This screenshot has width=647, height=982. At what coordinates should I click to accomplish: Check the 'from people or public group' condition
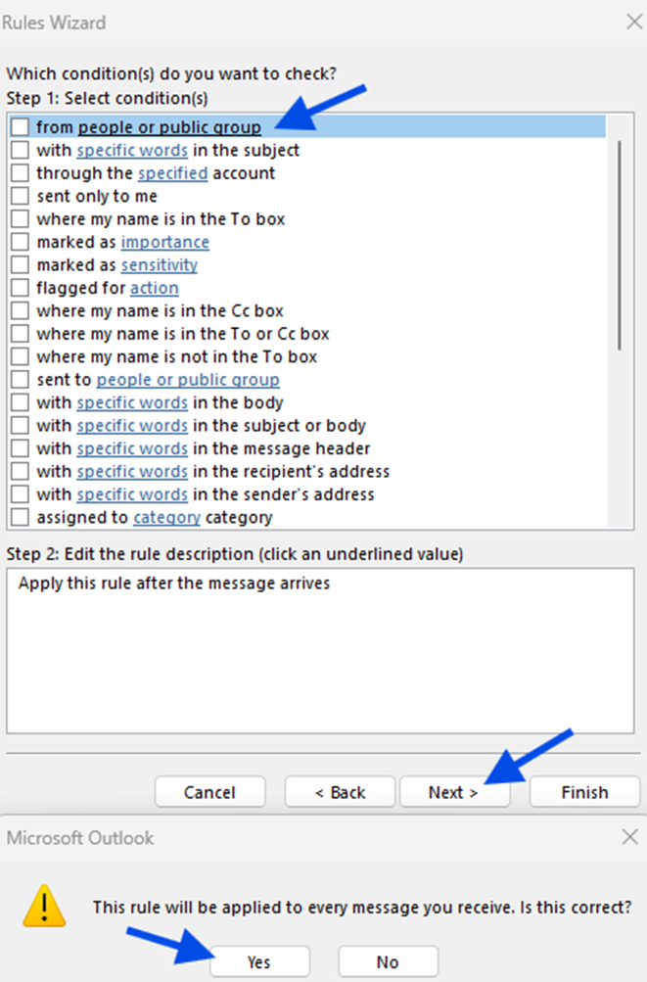click(20, 127)
